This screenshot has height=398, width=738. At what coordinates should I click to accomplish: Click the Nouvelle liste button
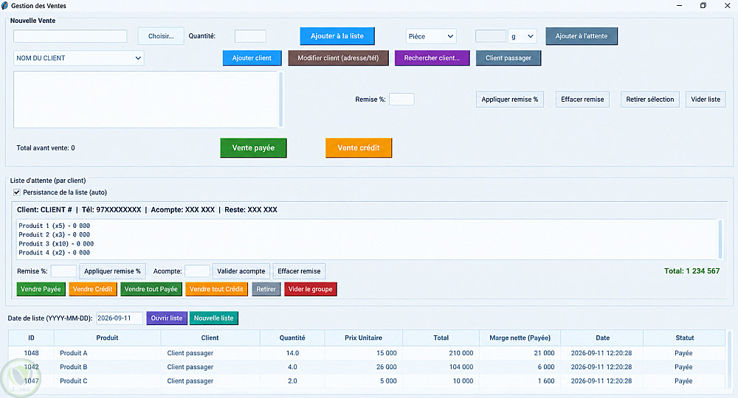click(214, 318)
